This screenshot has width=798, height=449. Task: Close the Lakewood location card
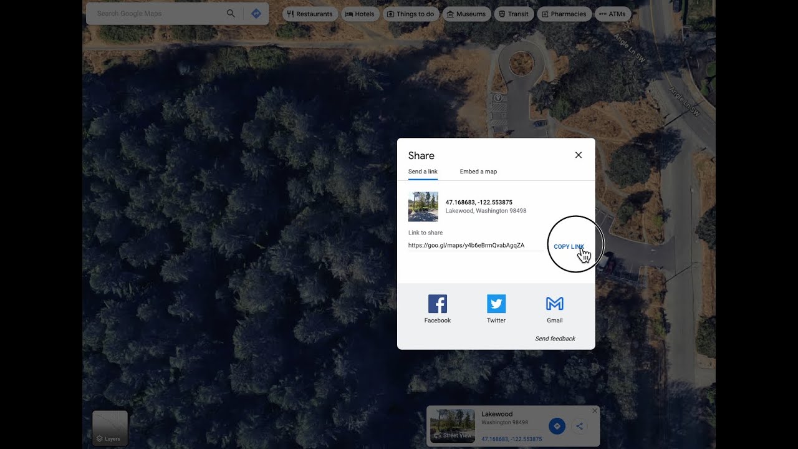pos(595,410)
